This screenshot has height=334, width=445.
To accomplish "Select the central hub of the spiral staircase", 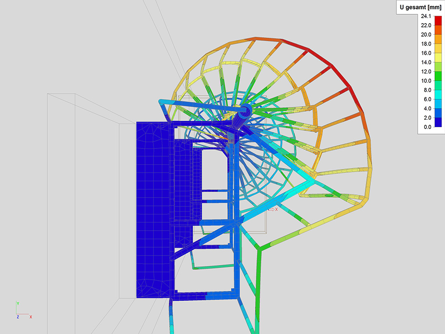I will [x=245, y=110].
